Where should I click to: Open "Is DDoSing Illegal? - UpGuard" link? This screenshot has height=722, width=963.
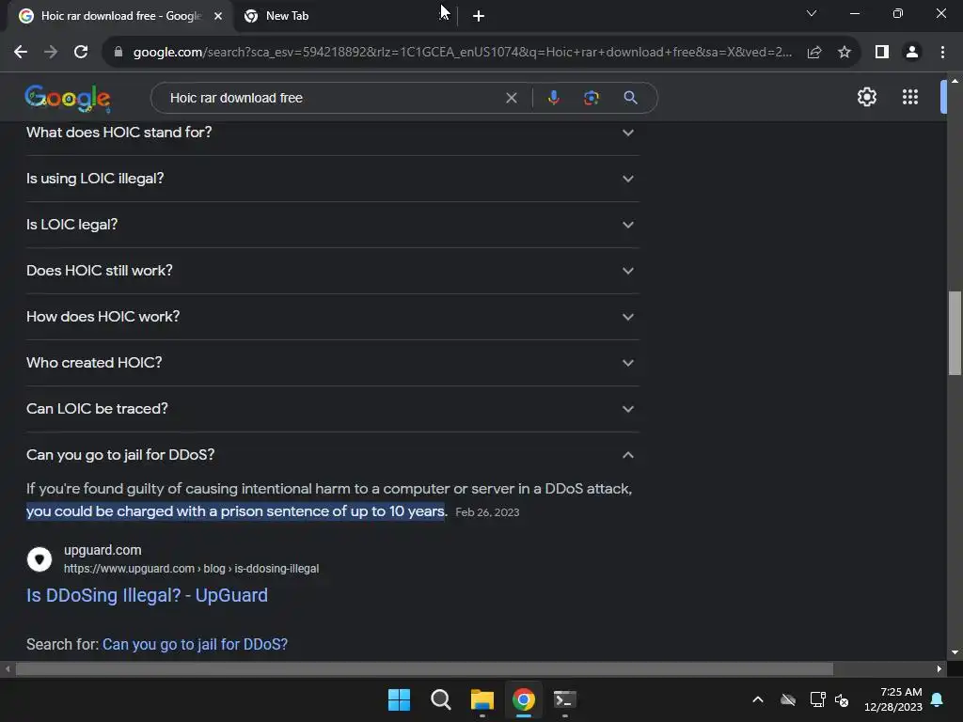(147, 595)
